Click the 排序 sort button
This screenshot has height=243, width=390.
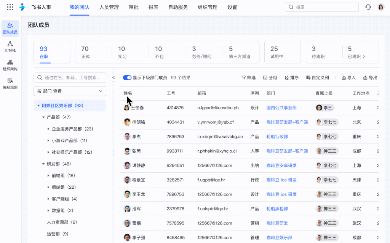tap(291, 77)
